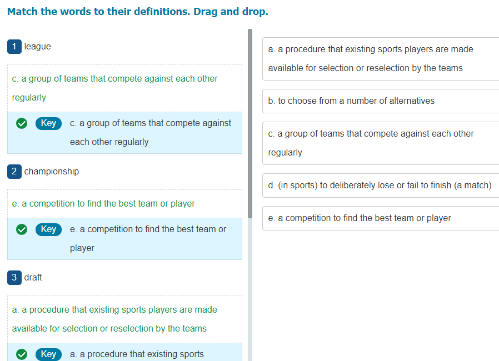Click the 'Match the words' instruction heading
The image size is (499, 361).
pos(137,12)
